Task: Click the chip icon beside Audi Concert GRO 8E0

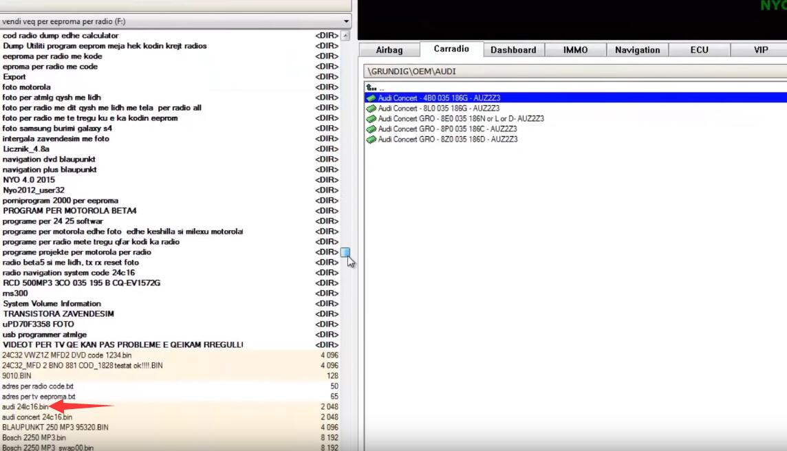Action: [x=371, y=119]
